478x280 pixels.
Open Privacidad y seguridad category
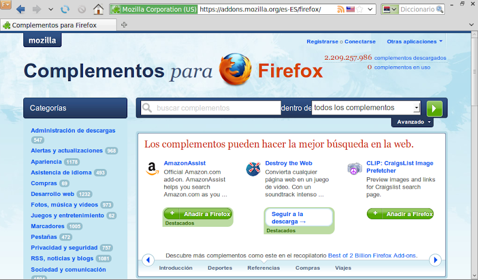pyautogui.click(x=64, y=248)
